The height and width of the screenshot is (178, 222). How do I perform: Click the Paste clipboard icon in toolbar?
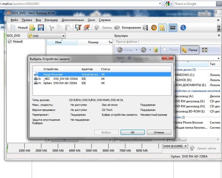click(x=68, y=28)
